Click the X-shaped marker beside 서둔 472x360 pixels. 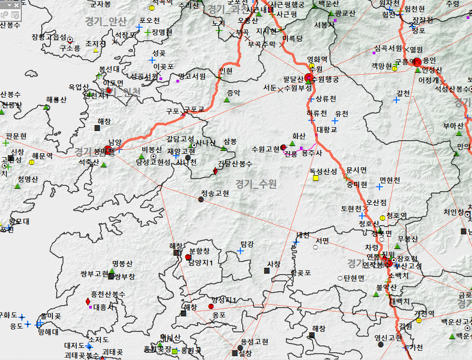point(281,89)
